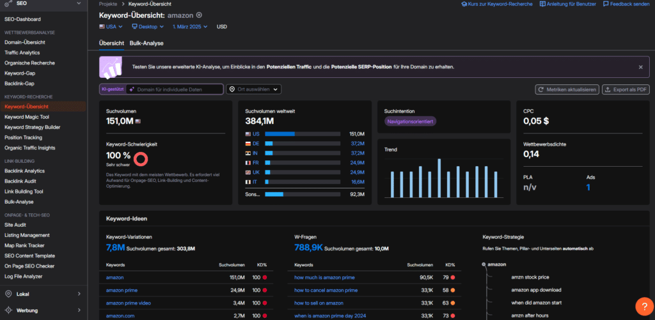Viewport: 655px width, 320px height.
Task: Open Traffic Analytics in sidebar
Action: [22, 52]
